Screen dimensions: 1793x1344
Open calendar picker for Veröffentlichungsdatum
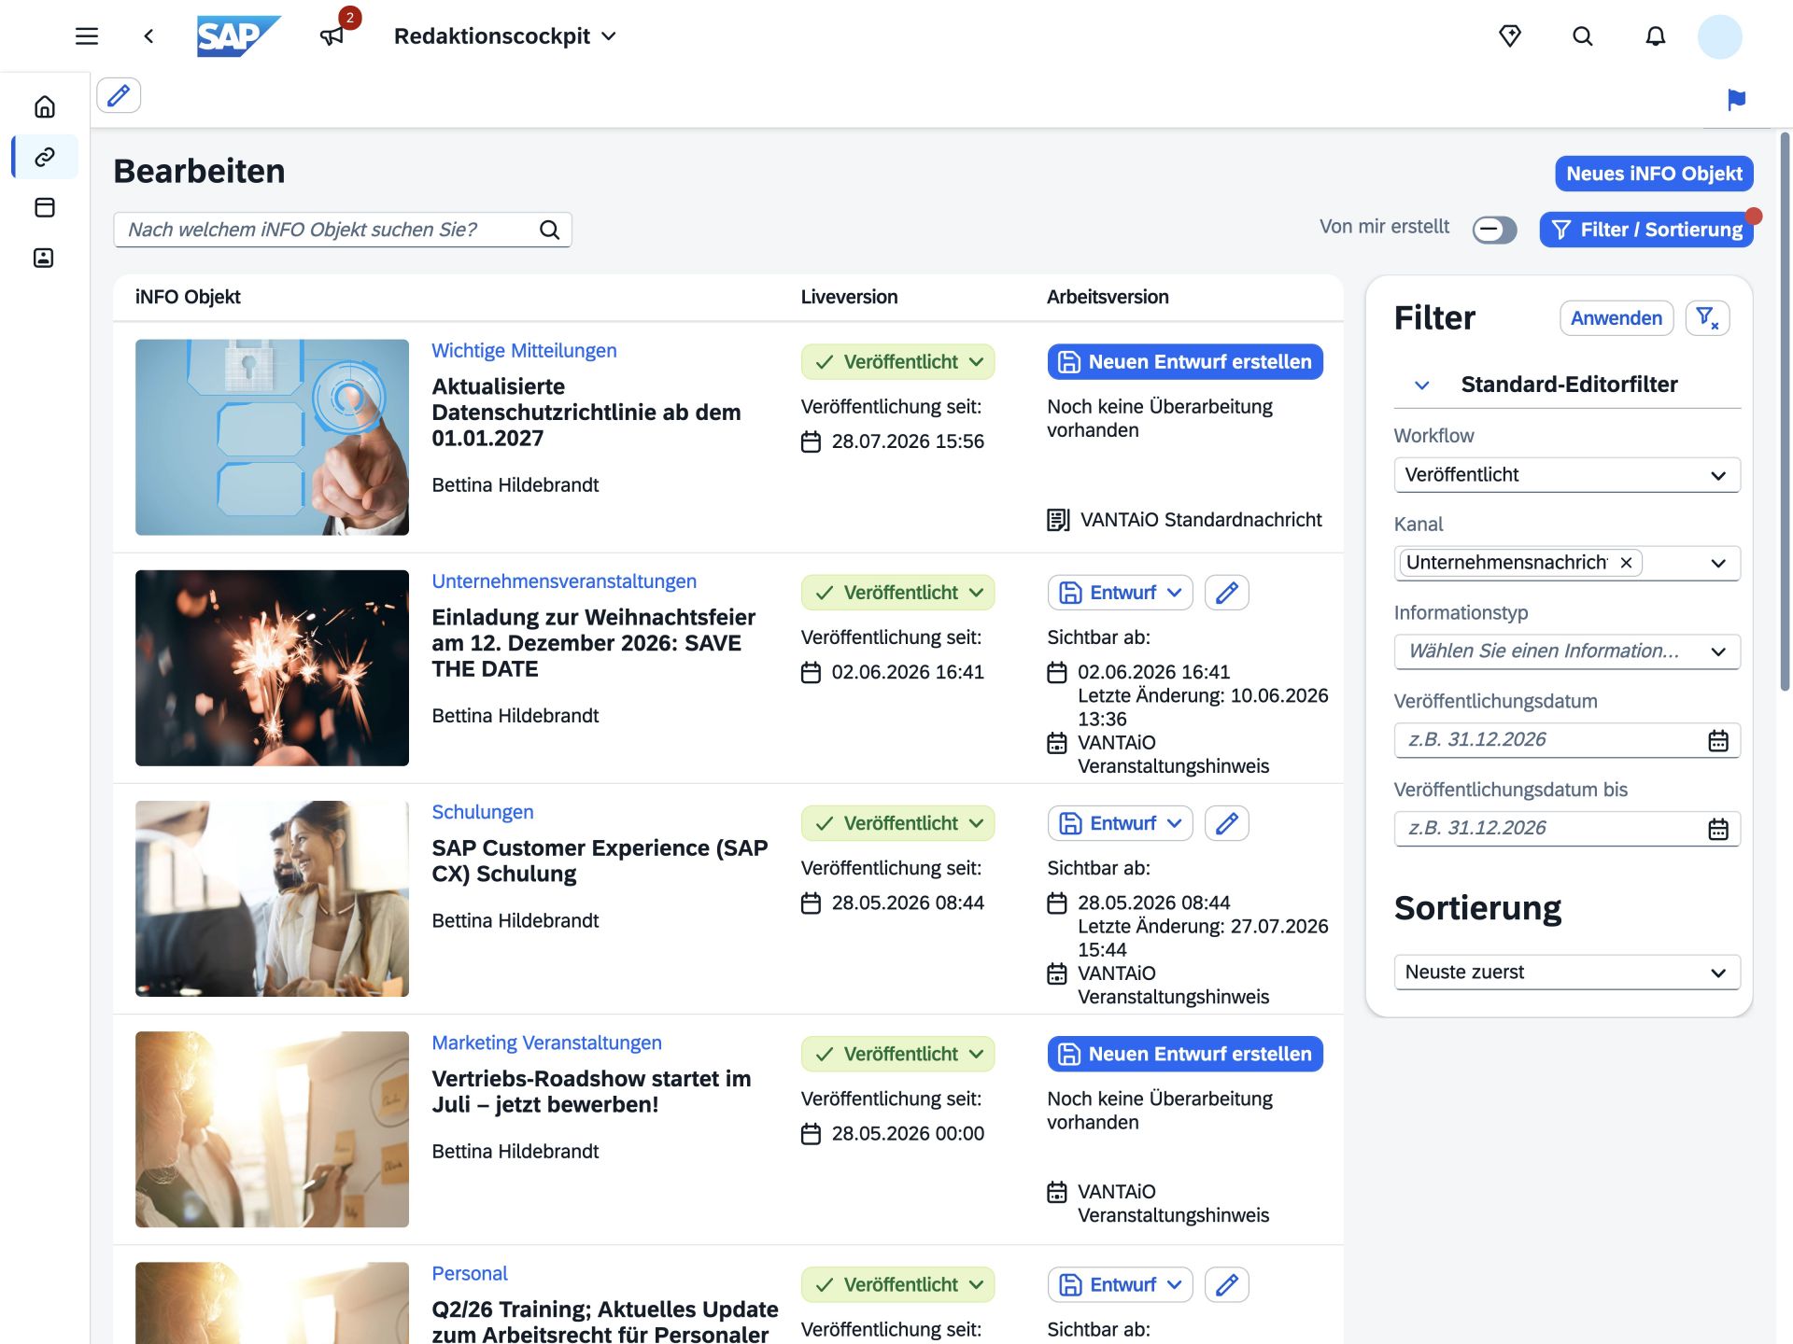[x=1718, y=740]
